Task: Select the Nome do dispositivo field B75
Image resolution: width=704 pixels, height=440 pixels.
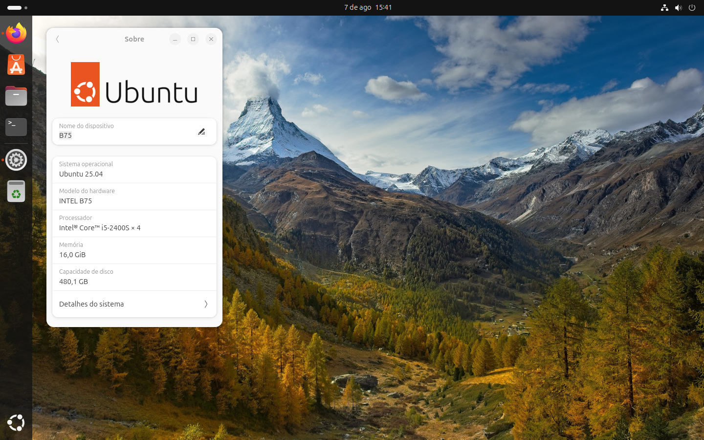Action: pos(134,132)
